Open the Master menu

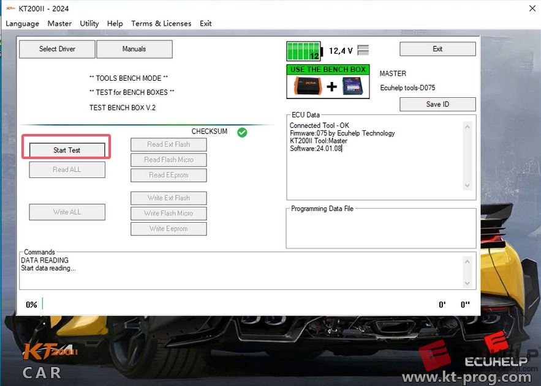tap(59, 23)
